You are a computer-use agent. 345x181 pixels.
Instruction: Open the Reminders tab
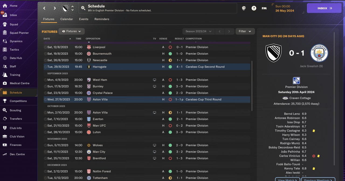click(x=102, y=19)
